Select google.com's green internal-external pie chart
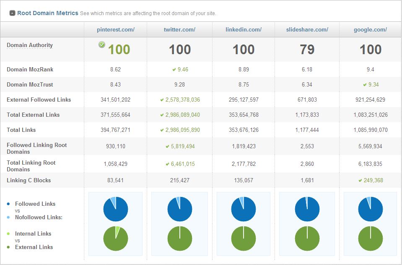 click(371, 239)
